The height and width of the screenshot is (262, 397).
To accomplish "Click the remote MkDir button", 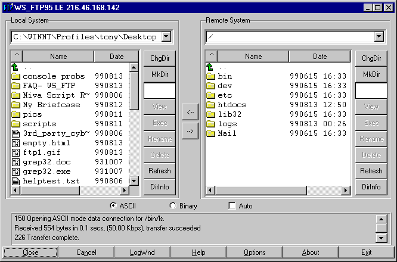I will 371,74.
